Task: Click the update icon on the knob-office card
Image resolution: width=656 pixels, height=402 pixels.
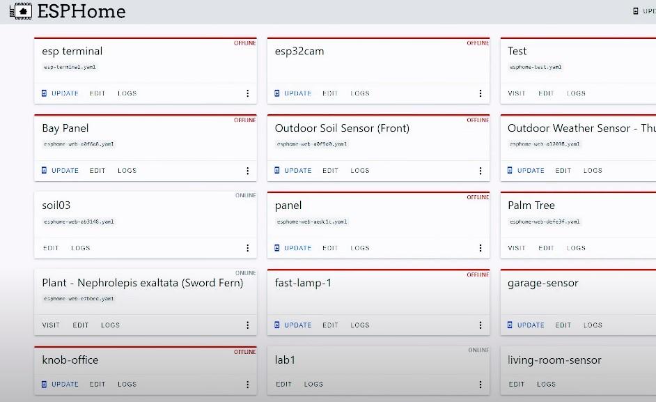Action: pos(44,384)
